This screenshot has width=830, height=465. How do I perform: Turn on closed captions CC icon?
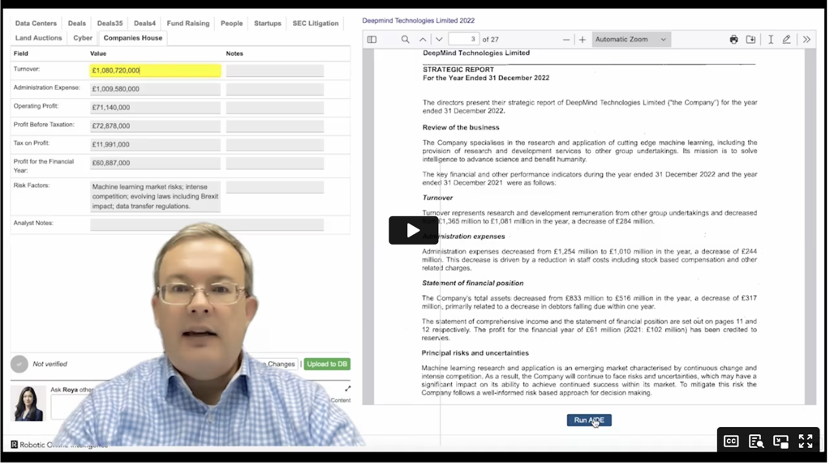tap(733, 442)
